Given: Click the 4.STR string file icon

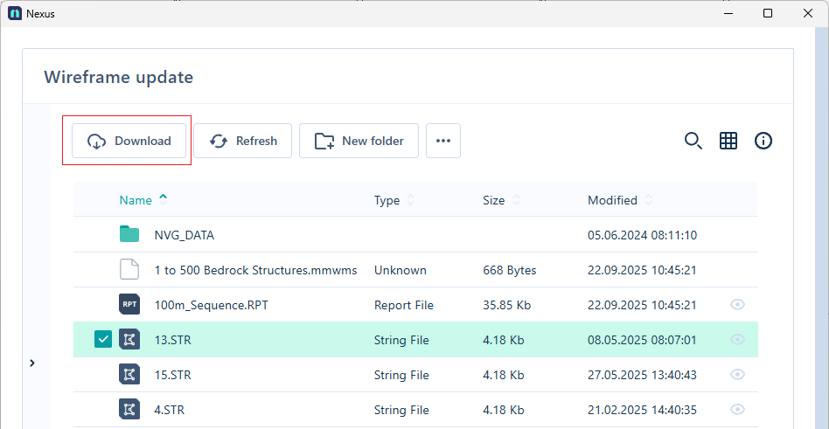Looking at the screenshot, I should point(129,410).
